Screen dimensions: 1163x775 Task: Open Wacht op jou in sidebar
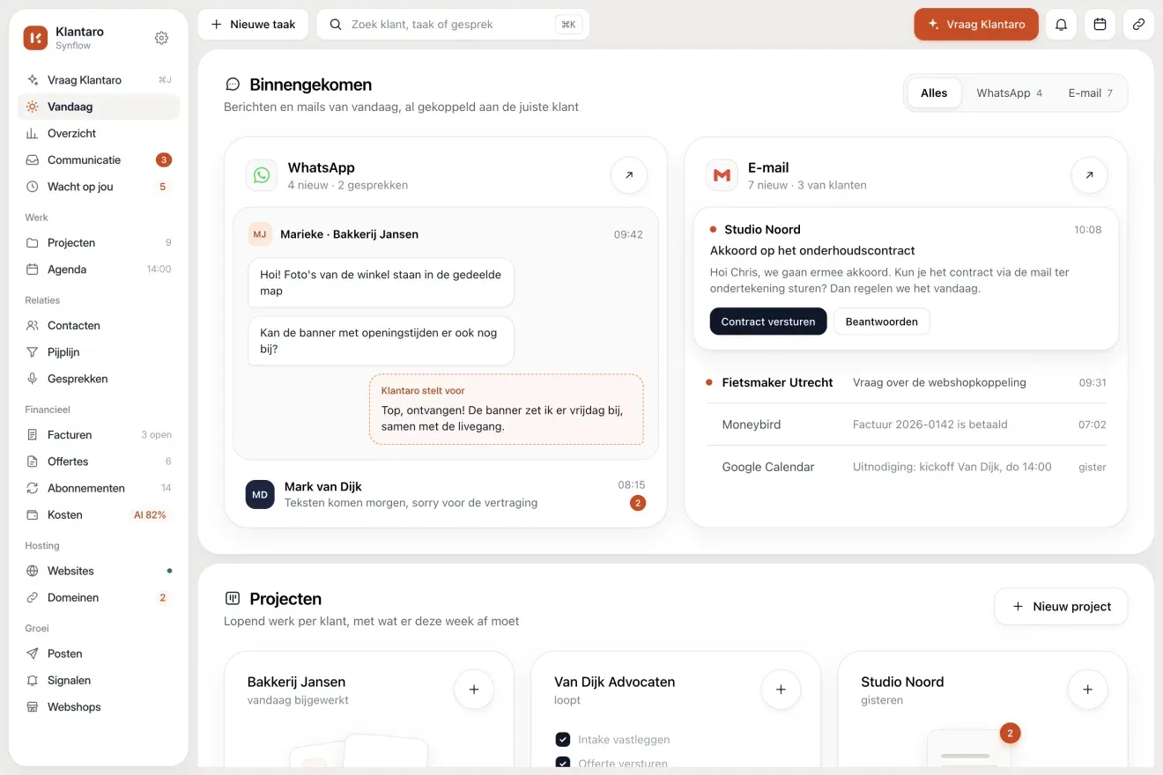99,187
